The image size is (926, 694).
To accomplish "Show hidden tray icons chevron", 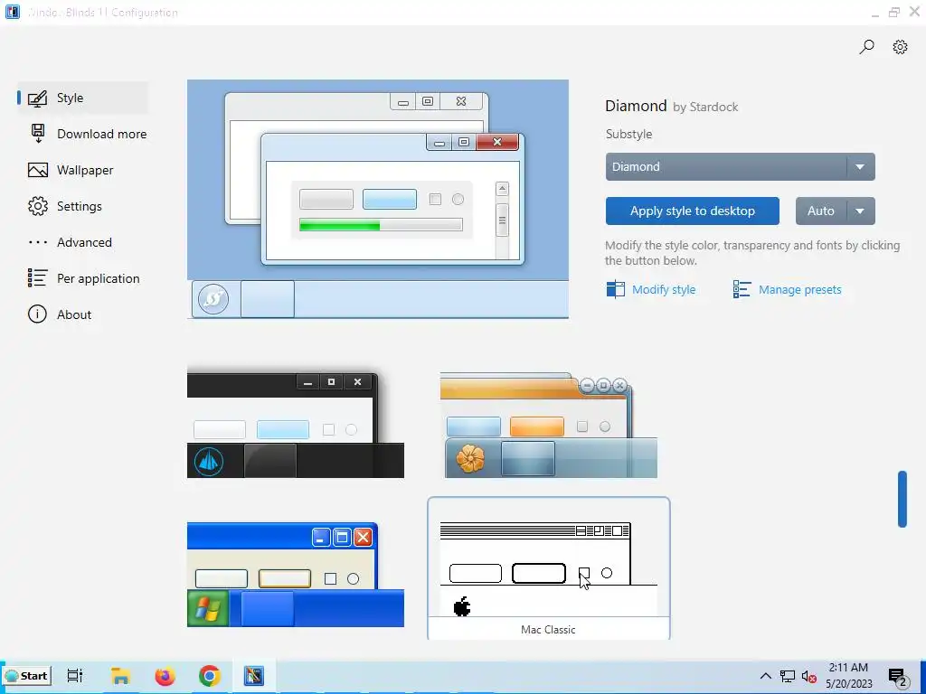I will click(x=765, y=676).
